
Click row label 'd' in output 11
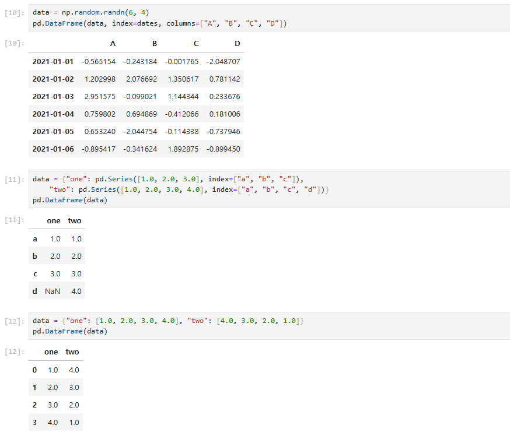coord(35,291)
